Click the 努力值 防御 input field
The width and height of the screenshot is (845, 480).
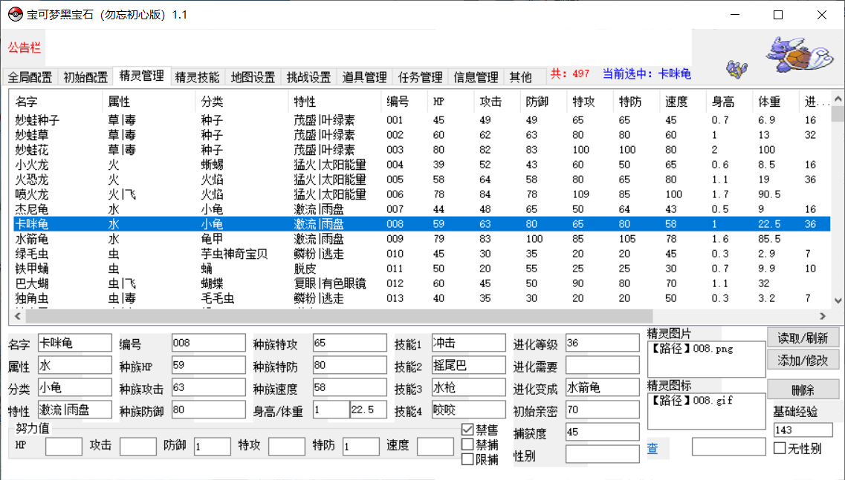[x=213, y=447]
